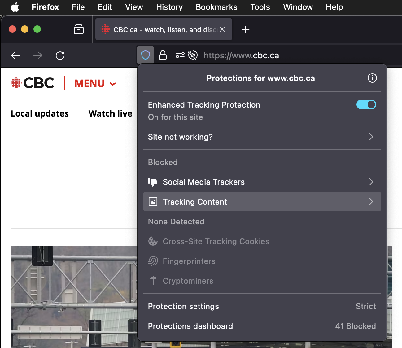Click the CBC logo
402x348 pixels.
pyautogui.click(x=33, y=83)
